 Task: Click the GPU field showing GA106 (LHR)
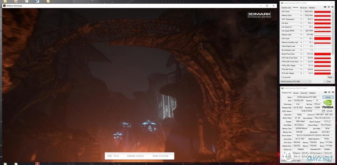298,101
